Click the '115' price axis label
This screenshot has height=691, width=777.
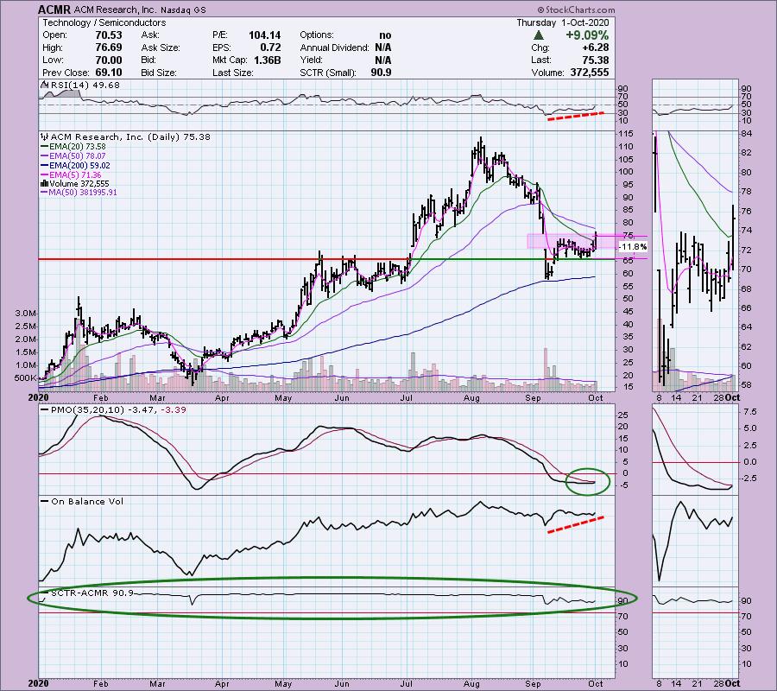click(626, 134)
